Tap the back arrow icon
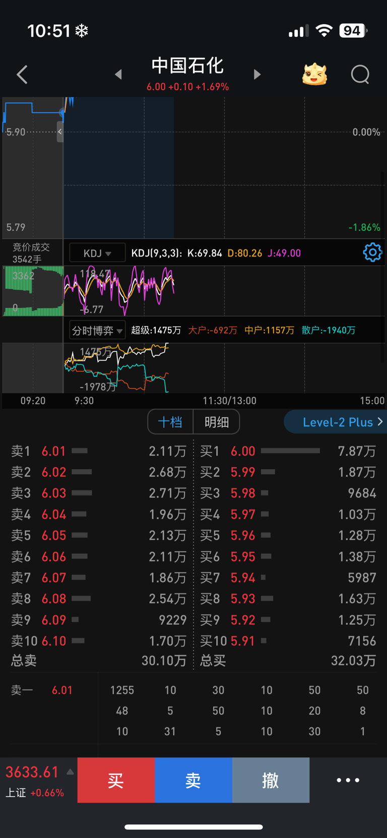Viewport: 387px width, 838px height. [x=22, y=75]
